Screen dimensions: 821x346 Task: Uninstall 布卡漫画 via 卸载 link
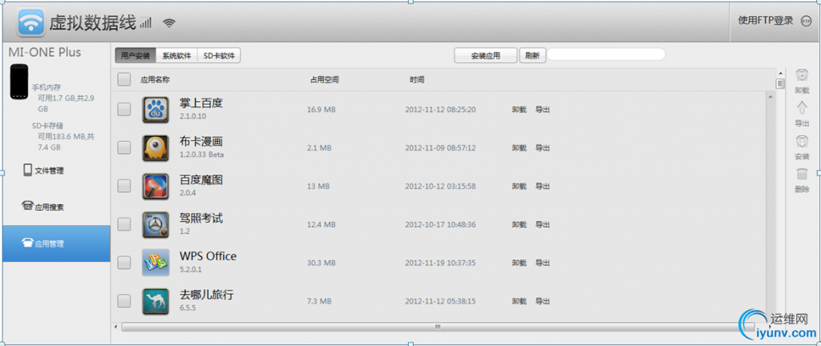(x=519, y=148)
